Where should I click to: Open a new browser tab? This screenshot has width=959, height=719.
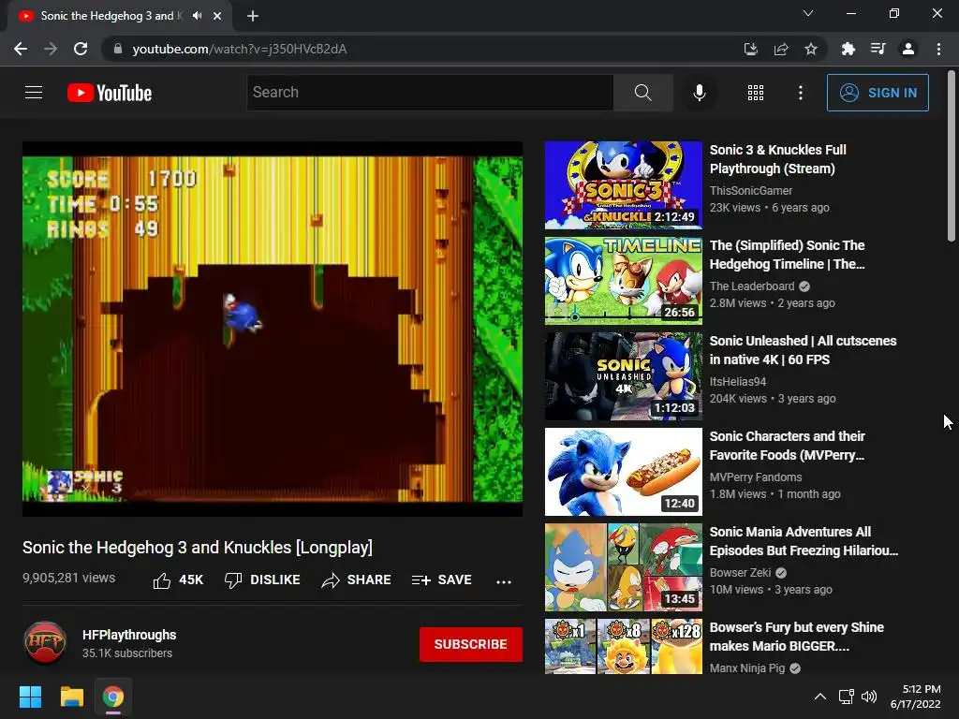click(x=253, y=16)
